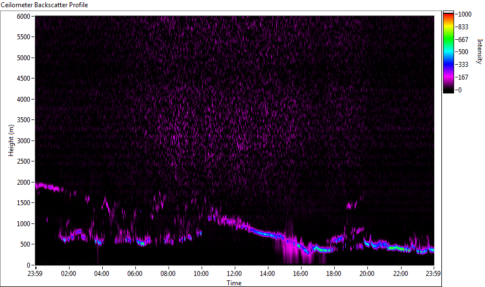Screen dimensions: 485x287
Task: Click the 1500 height axis value
Action: click(24, 203)
